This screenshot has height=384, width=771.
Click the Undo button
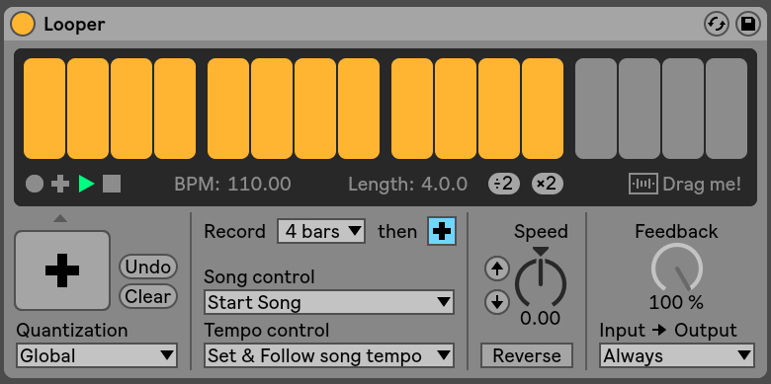[x=148, y=267]
